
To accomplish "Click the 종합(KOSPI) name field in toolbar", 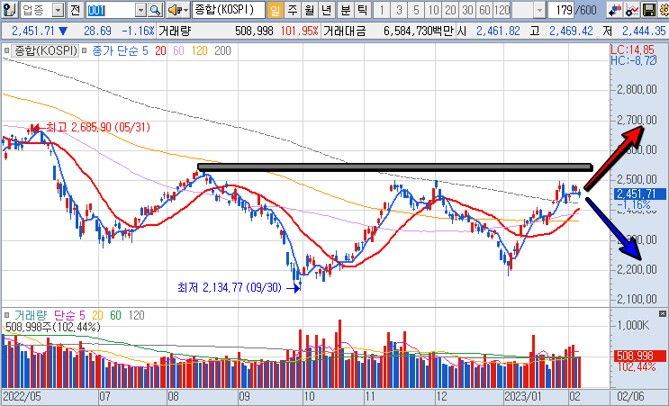I will point(229,11).
